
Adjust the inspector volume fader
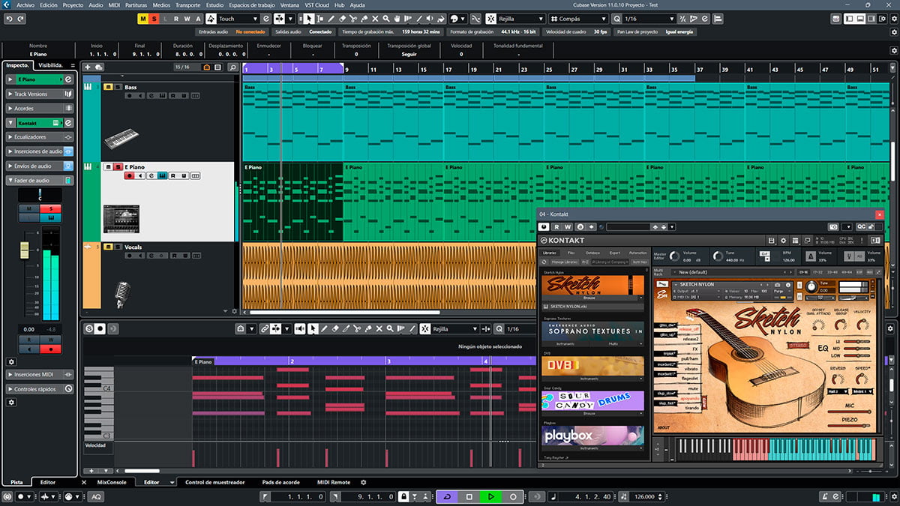tap(24, 250)
